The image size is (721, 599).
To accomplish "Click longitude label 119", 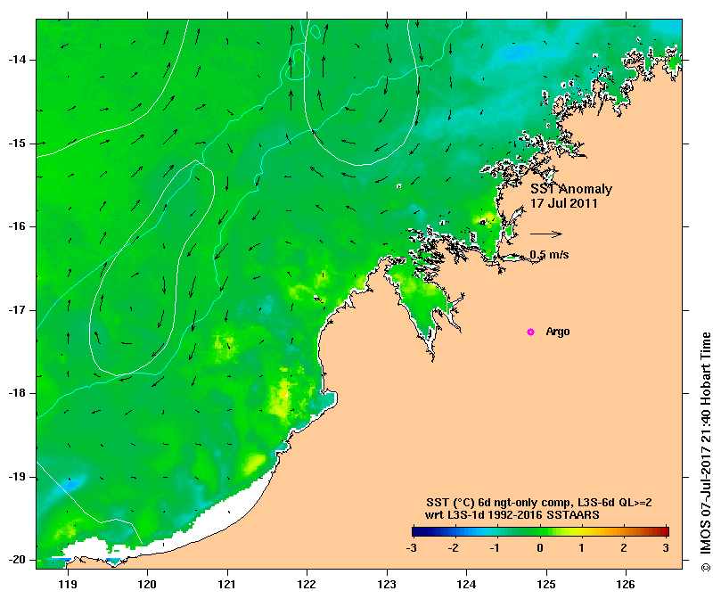I will pyautogui.click(x=68, y=584).
